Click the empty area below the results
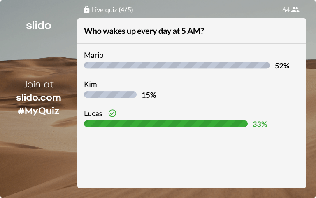 coord(192,158)
